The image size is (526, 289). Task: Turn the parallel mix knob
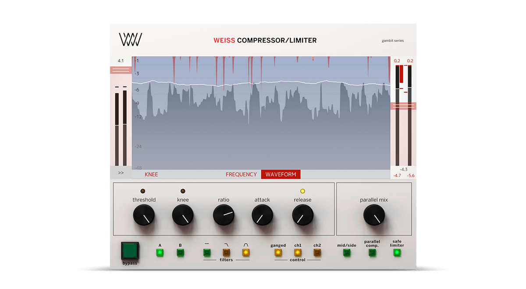pos(374,215)
